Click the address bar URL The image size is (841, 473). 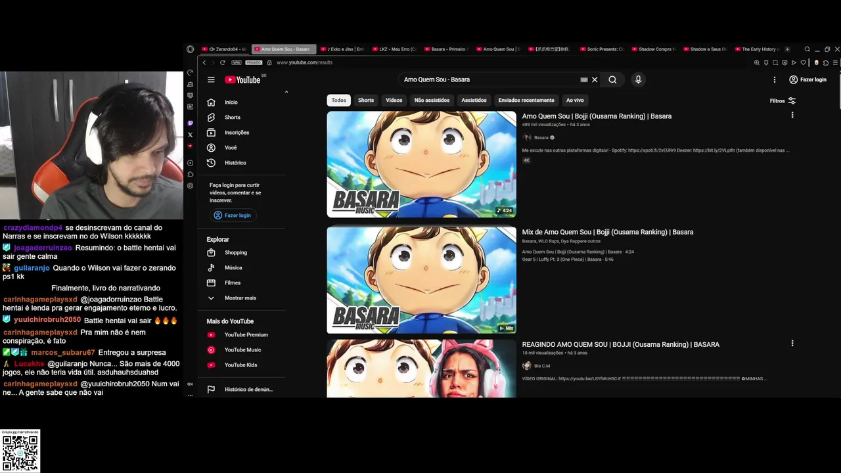point(304,62)
